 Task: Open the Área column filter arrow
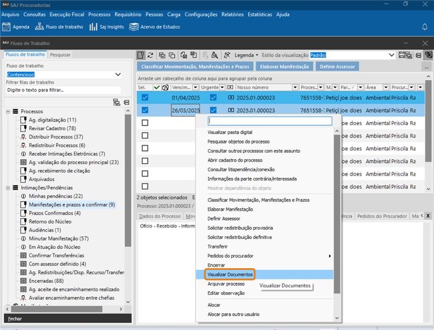pyautogui.click(x=386, y=87)
